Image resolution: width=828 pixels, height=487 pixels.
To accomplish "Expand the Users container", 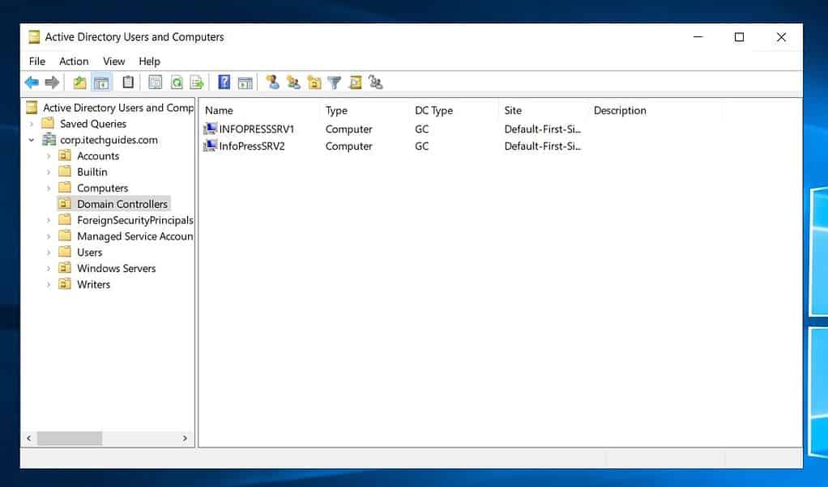I will pyautogui.click(x=49, y=252).
